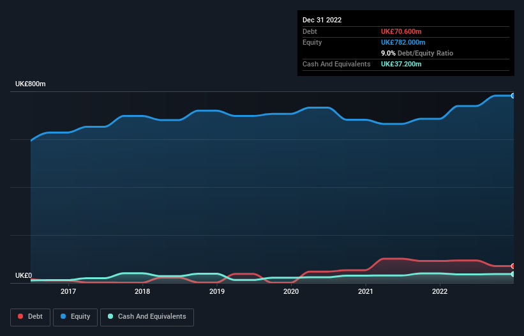Click the UK£0 y-axis label
The image size is (524, 336).
24,275
